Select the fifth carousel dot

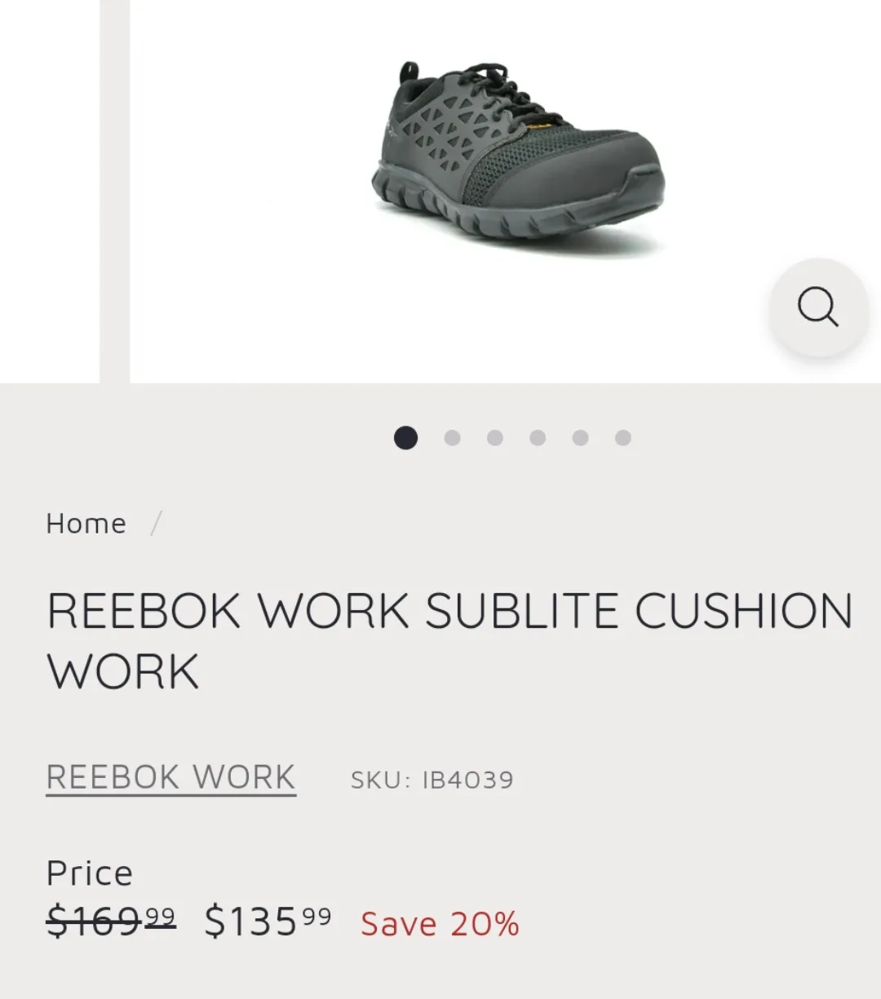pyautogui.click(x=580, y=438)
